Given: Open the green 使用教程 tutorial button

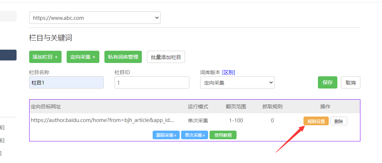Looking at the screenshot, I should (223, 135).
